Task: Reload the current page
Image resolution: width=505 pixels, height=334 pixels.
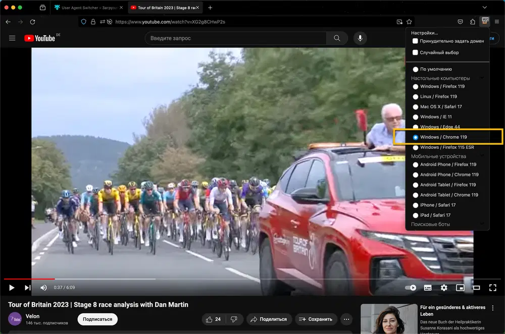Action: (x=32, y=22)
